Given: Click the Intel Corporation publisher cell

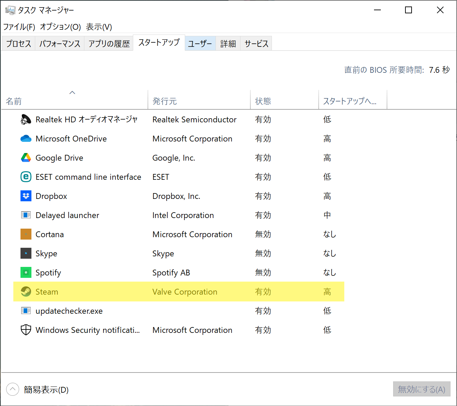Looking at the screenshot, I should pos(183,215).
